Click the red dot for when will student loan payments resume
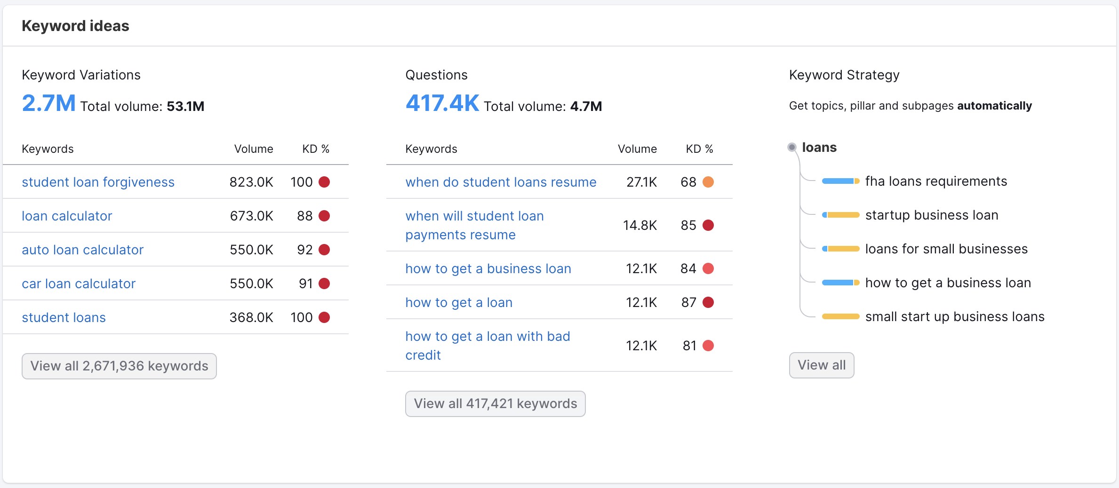Image resolution: width=1119 pixels, height=488 pixels. tap(708, 225)
